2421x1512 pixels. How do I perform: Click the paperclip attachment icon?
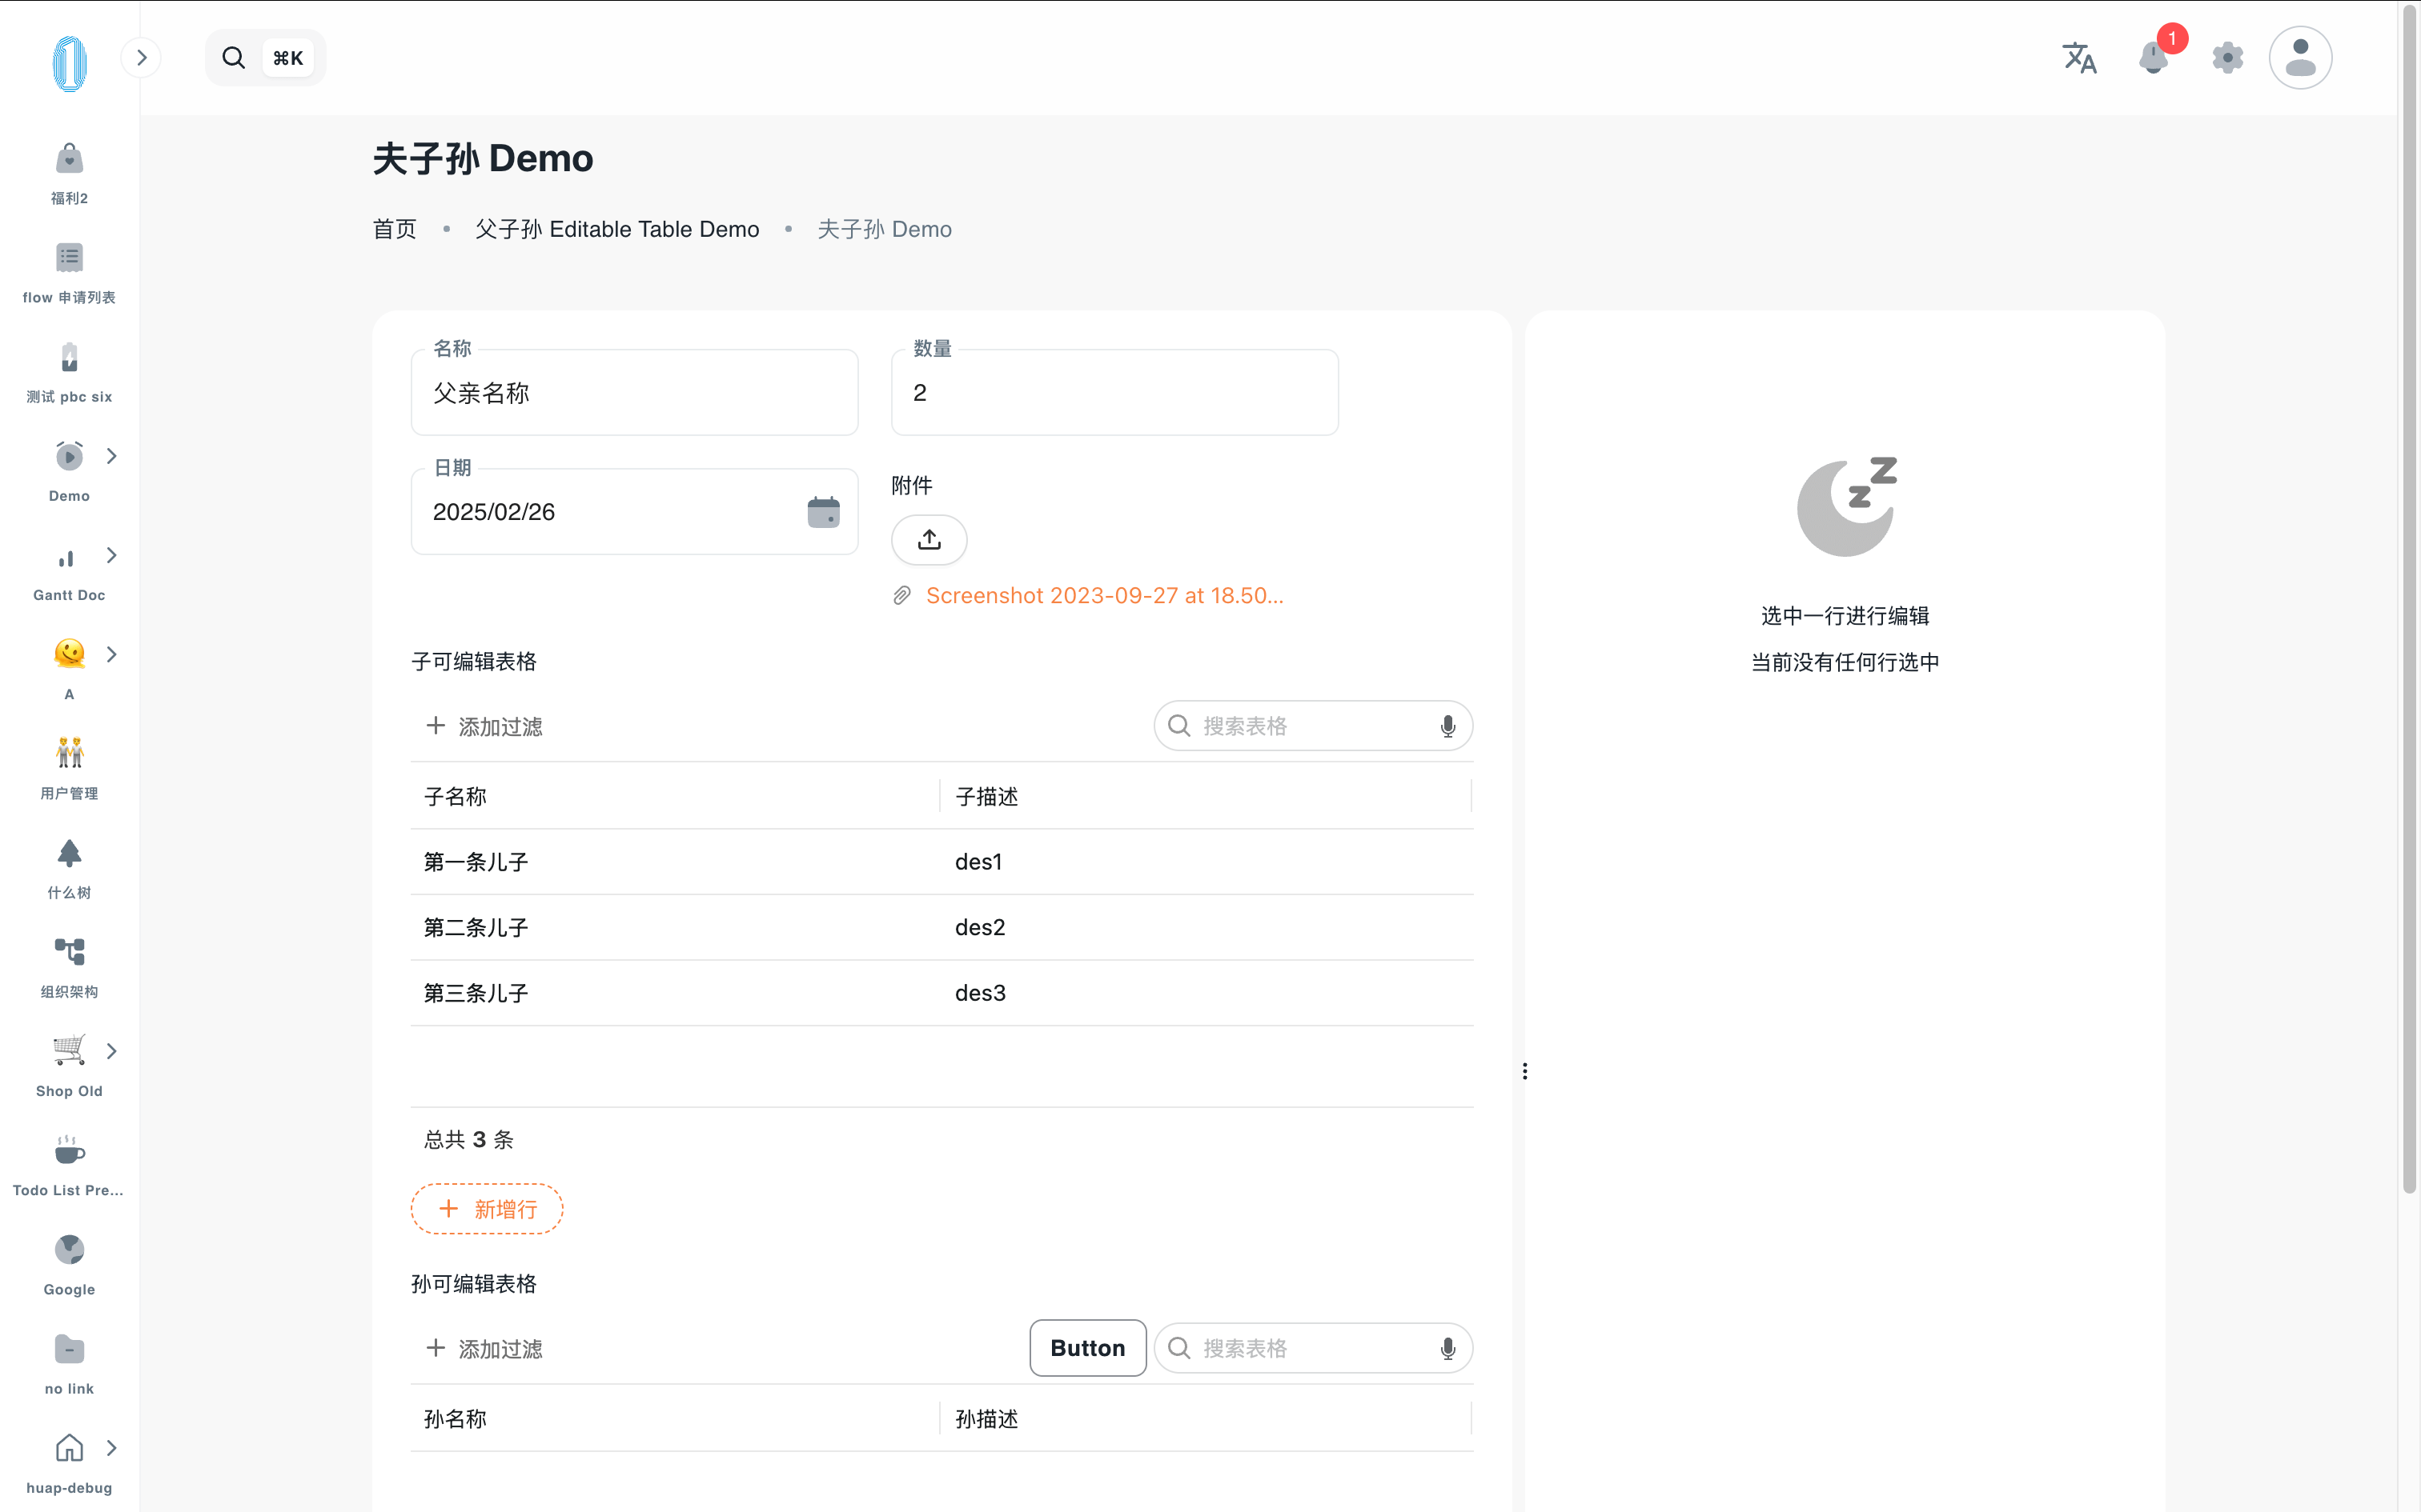coord(902,596)
